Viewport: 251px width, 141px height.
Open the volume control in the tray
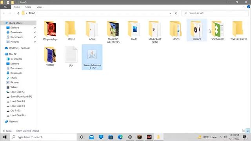(226, 137)
